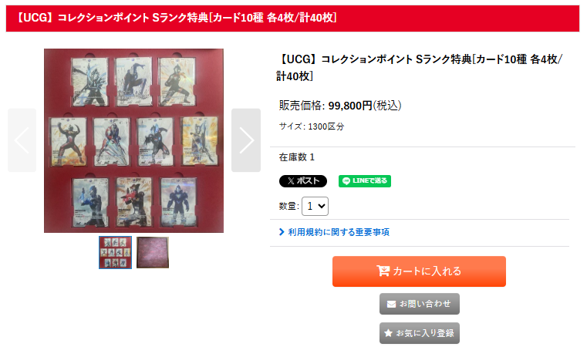This screenshot has height=357, width=587.
Task: Select the first thumbnail of card layout
Action: coord(115,252)
